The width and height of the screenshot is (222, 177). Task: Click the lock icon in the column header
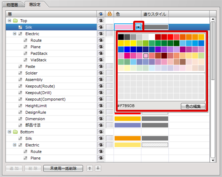tap(109, 14)
